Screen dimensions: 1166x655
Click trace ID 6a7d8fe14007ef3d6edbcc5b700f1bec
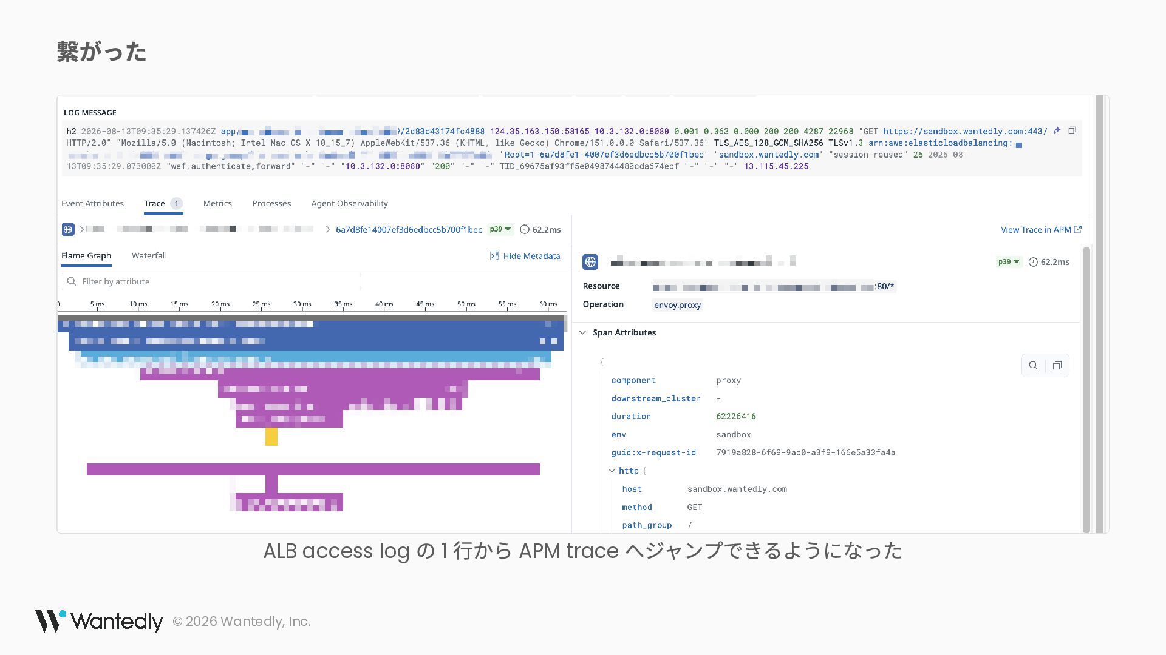click(x=409, y=230)
